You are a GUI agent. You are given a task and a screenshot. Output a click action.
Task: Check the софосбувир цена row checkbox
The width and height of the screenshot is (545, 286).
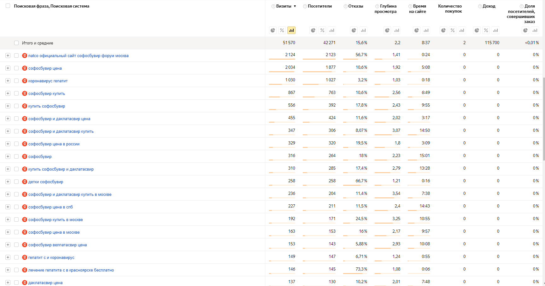tap(16, 68)
